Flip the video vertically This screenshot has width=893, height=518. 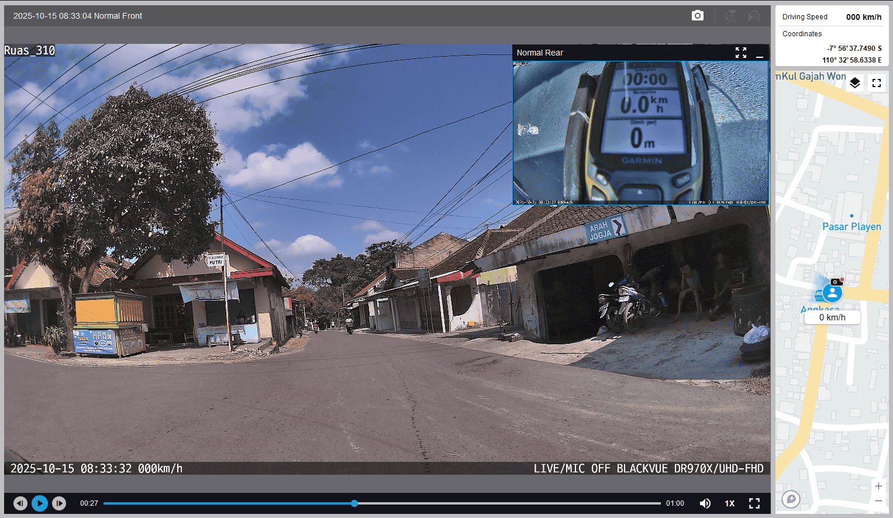[x=730, y=16]
